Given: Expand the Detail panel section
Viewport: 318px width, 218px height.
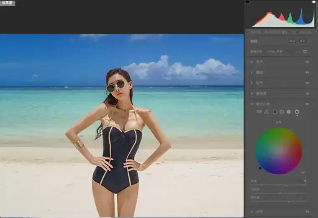Looking at the screenshot, I should click(252, 83).
